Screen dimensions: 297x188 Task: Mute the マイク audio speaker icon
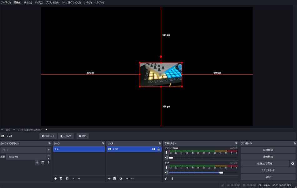[166, 172]
